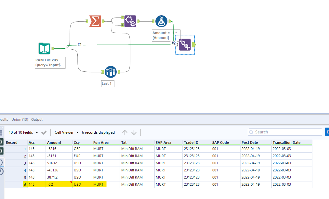The width and height of the screenshot is (329, 199).
Task: Toggle the checkmark beside the Fields dropdown
Action: click(x=44, y=132)
